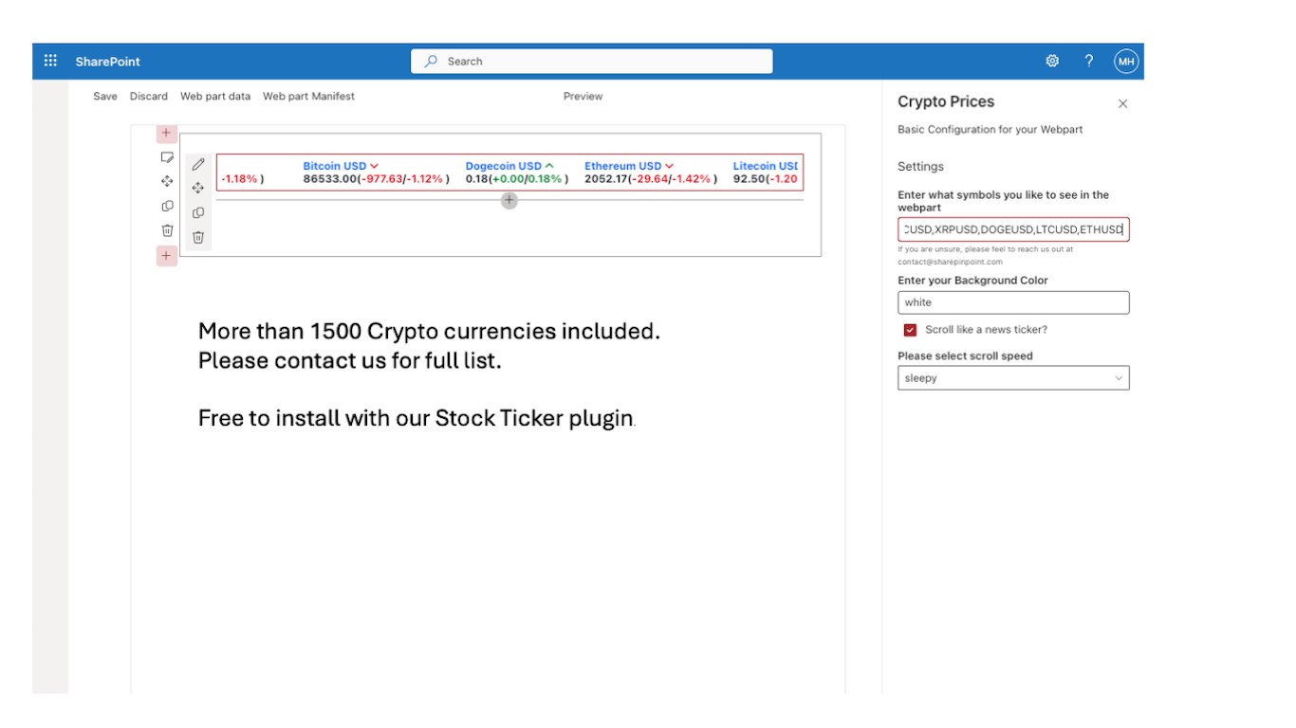Click the help question mark icon

(1088, 62)
